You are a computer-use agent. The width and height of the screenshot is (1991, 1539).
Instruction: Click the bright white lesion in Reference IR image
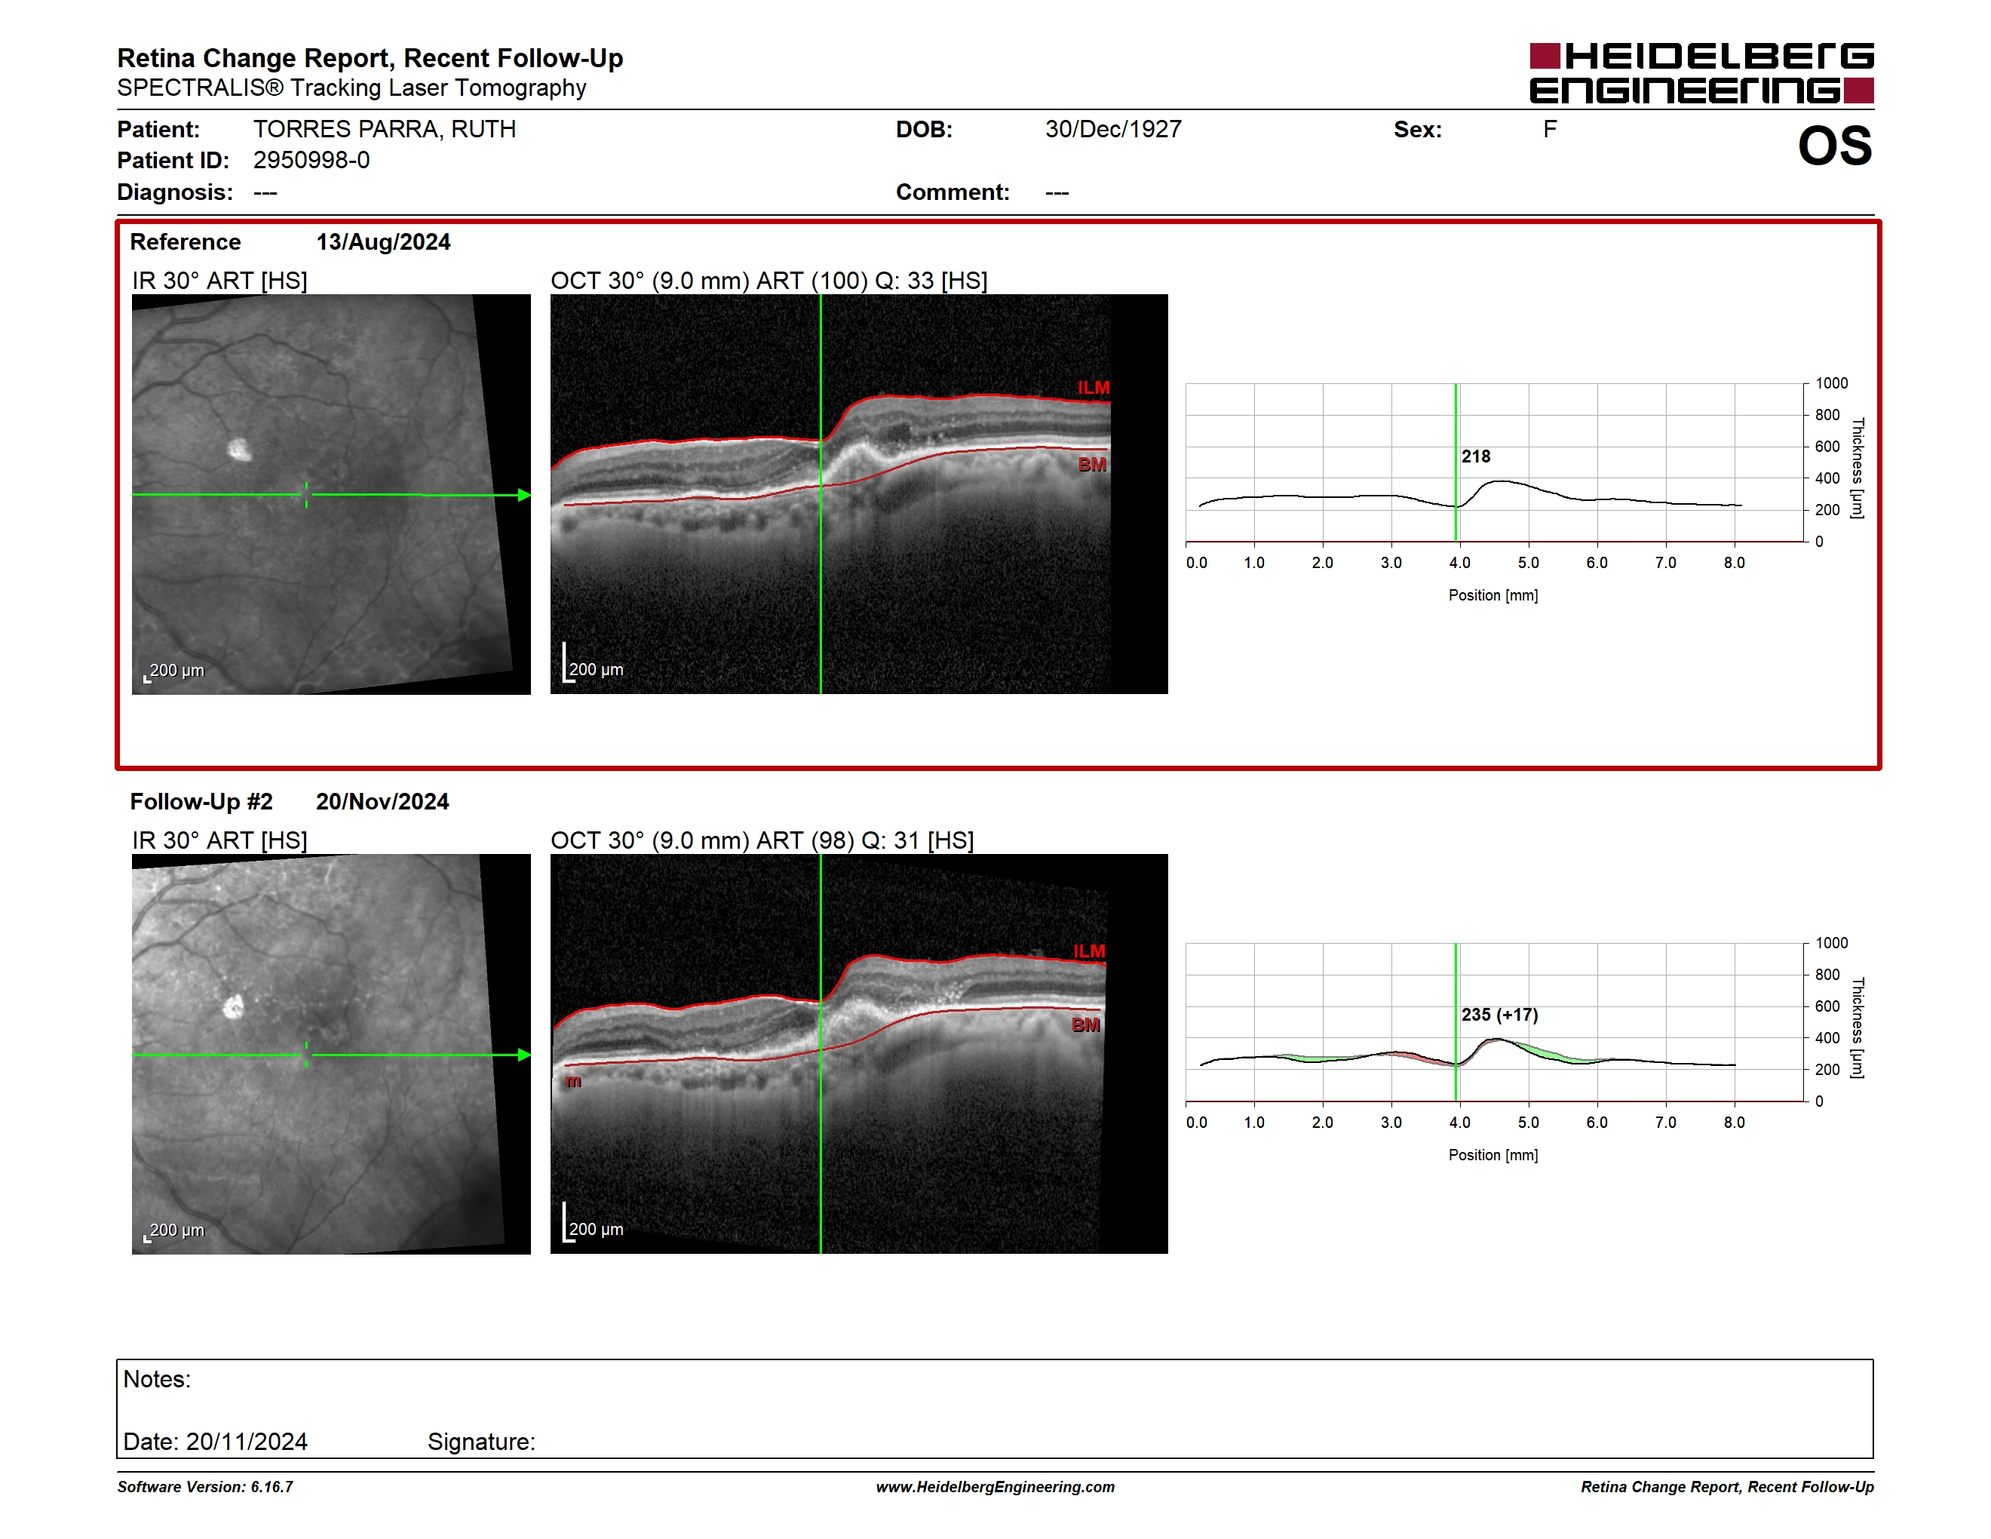click(239, 450)
